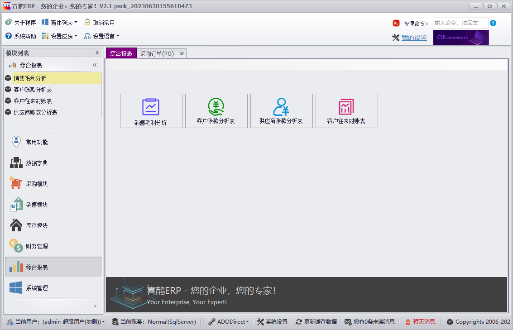The image size is (513, 330).
Task: Click the 系统设置 icon in status bar
Action: click(272, 321)
